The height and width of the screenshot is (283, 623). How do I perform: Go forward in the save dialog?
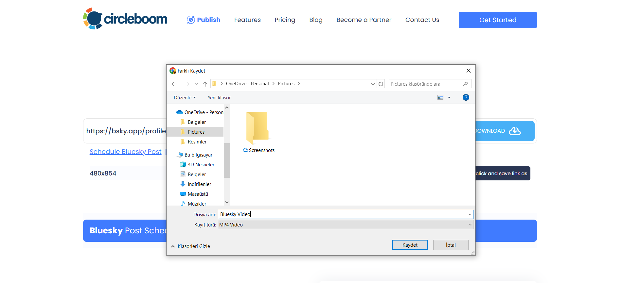pos(187,84)
